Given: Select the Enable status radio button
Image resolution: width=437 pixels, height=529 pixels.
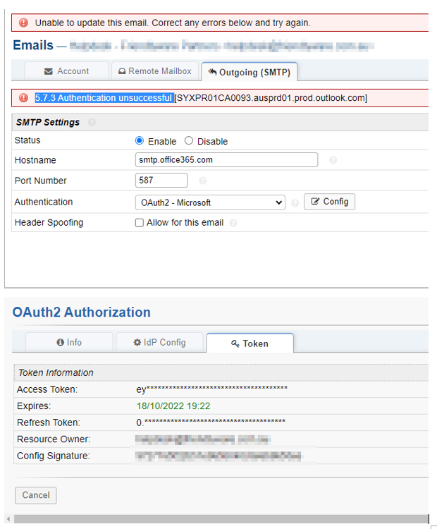Looking at the screenshot, I should coord(140,141).
